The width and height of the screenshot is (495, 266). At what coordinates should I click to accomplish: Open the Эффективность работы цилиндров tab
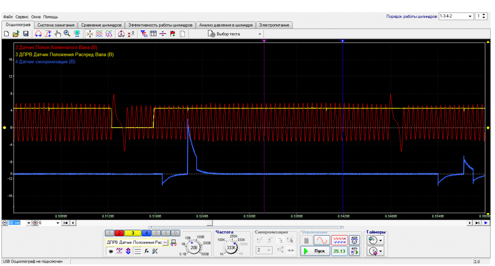pyautogui.click(x=160, y=25)
